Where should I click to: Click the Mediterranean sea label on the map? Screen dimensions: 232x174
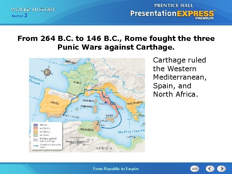(131, 131)
